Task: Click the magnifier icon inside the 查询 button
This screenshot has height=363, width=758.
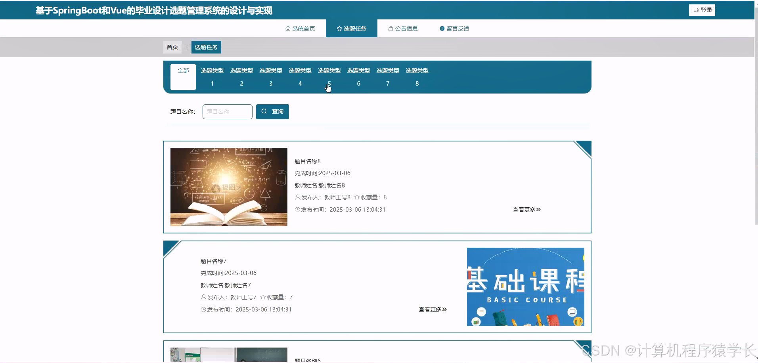Action: [264, 111]
